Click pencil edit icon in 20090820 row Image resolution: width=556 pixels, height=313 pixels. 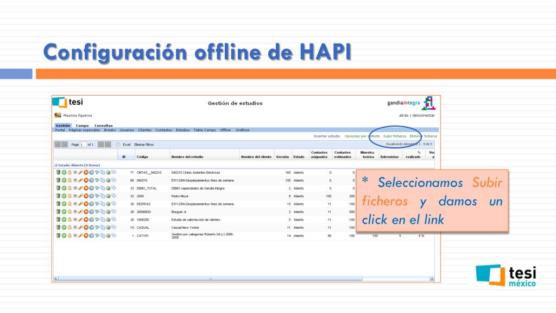pos(80,211)
